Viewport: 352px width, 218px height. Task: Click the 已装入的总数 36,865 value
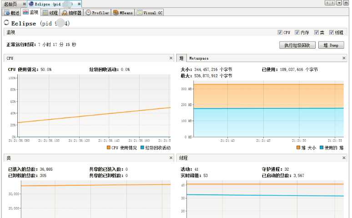[x=46, y=169]
